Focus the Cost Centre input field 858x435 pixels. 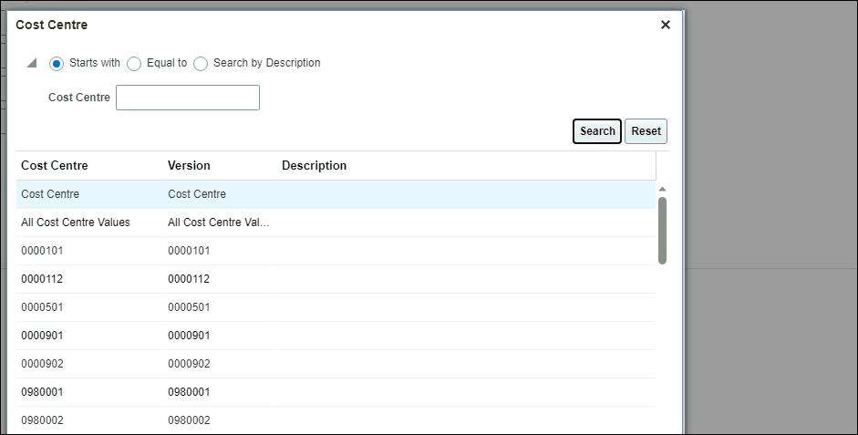pos(188,98)
